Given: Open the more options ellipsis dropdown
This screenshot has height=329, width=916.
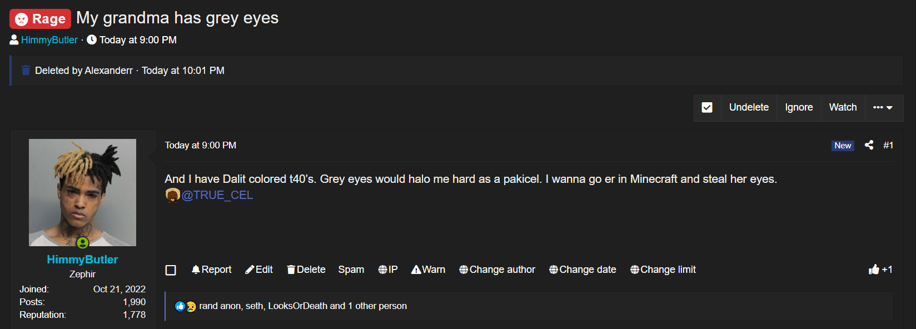Looking at the screenshot, I should (x=883, y=107).
